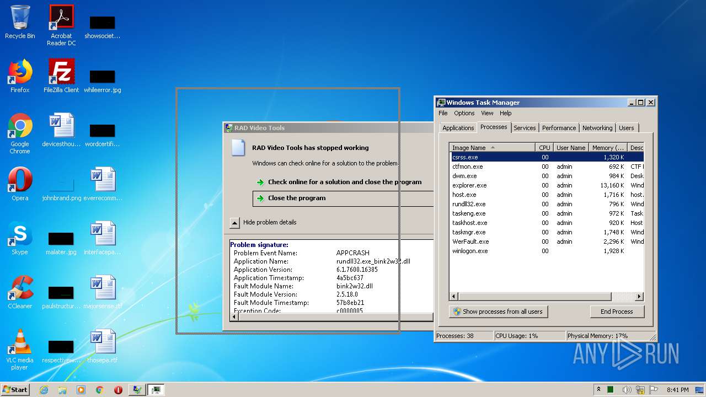Switch to Services tab
This screenshot has width=706, height=397.
point(525,128)
